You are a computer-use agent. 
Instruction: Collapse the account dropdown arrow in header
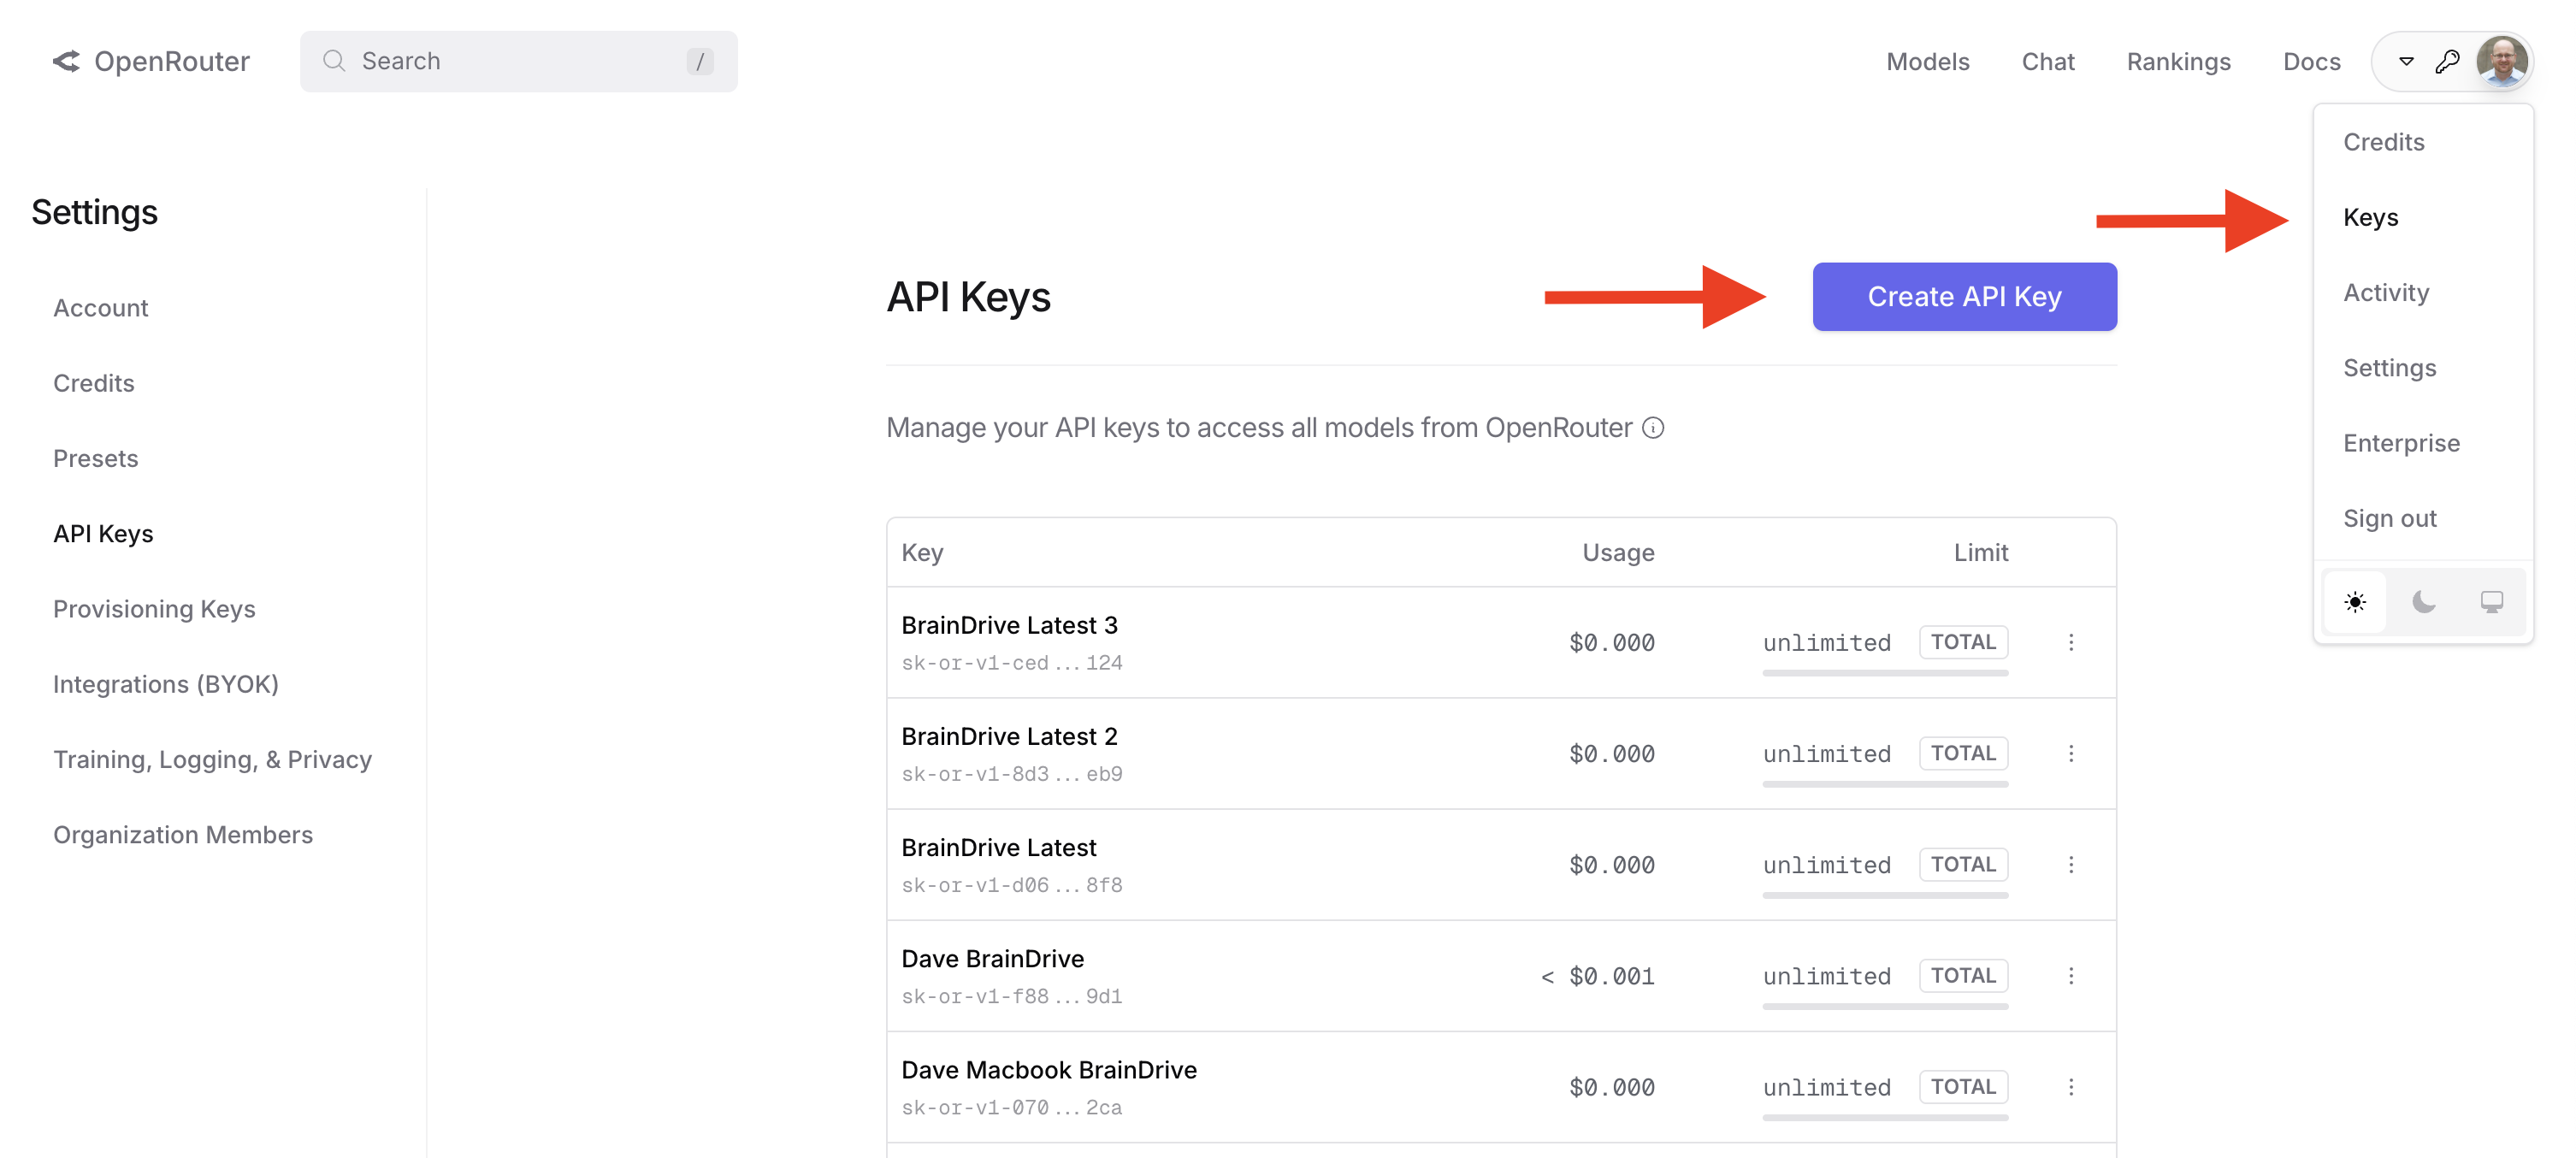(x=2406, y=62)
